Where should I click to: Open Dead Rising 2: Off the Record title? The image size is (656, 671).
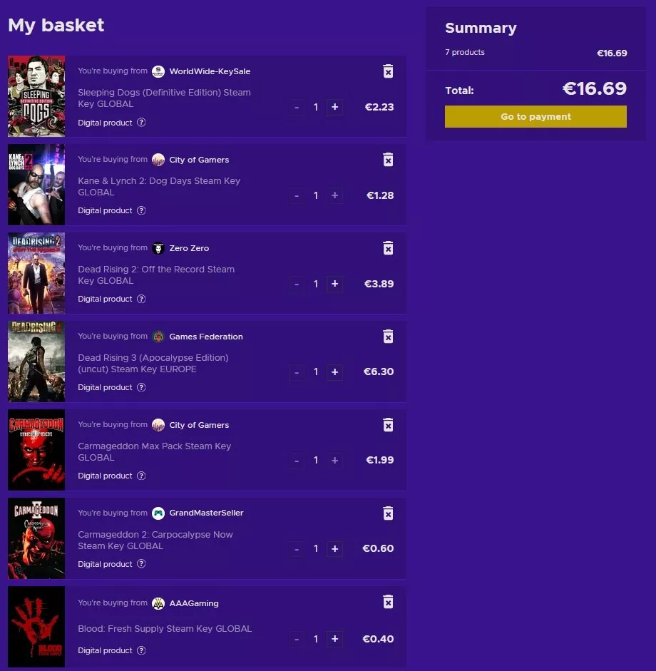point(156,275)
